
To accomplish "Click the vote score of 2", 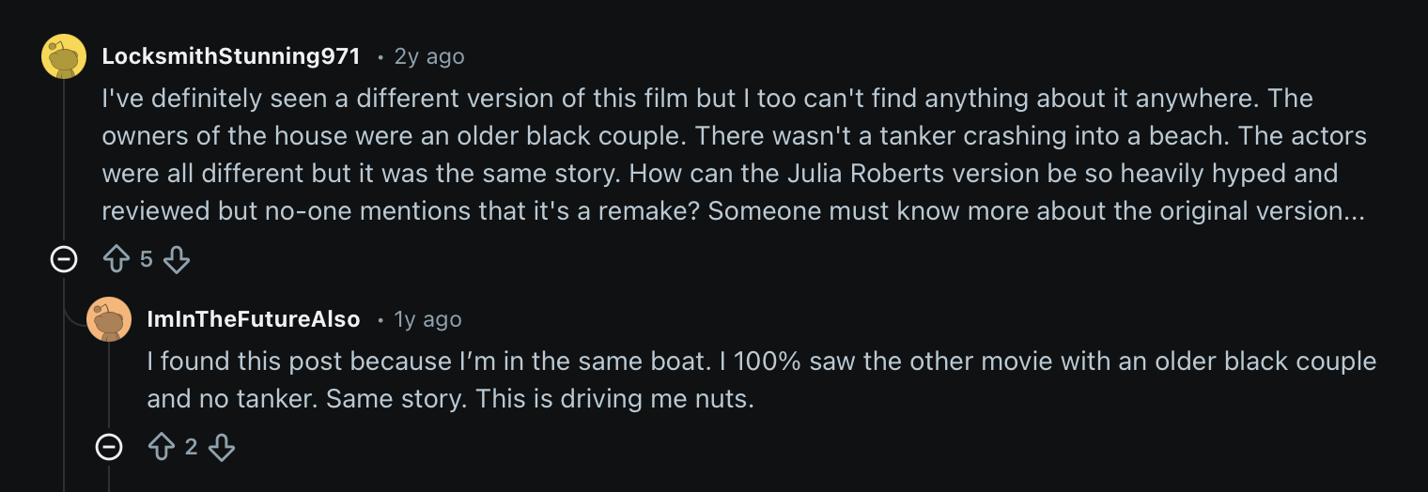I will tap(192, 447).
